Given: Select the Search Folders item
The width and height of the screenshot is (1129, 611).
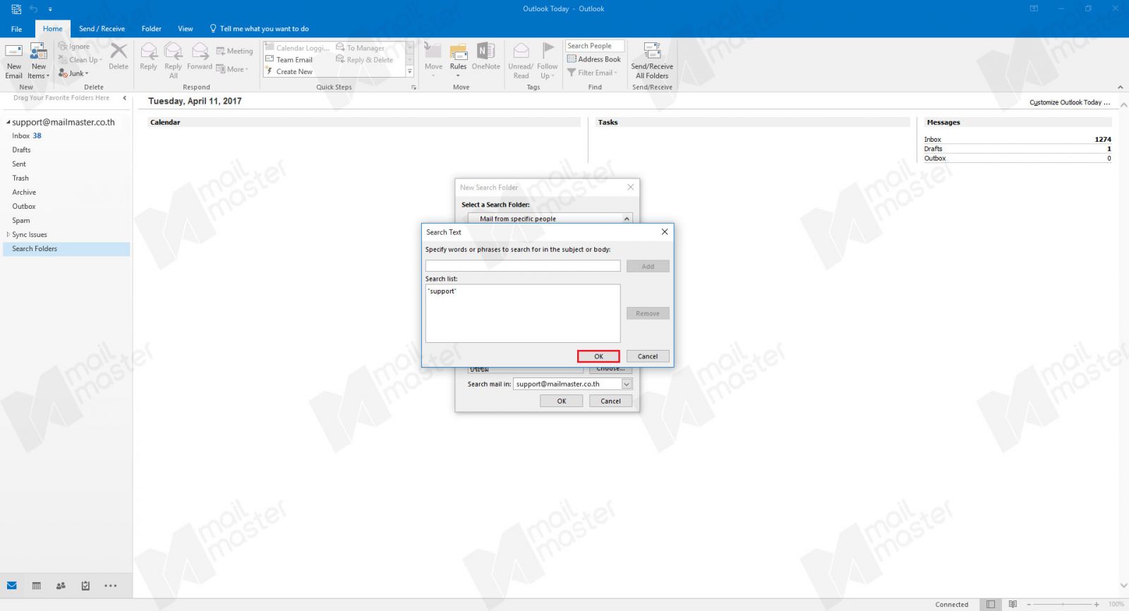Looking at the screenshot, I should 66,248.
